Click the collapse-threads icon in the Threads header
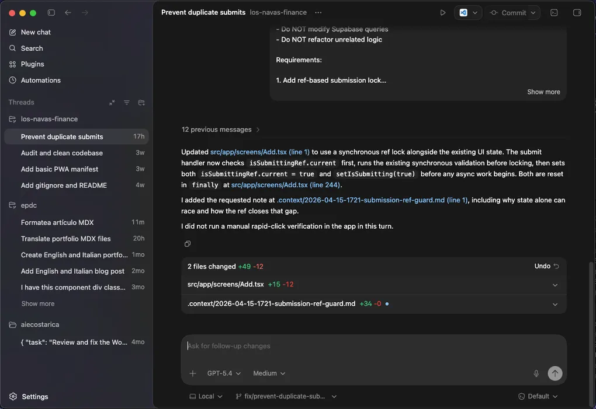 [112, 102]
